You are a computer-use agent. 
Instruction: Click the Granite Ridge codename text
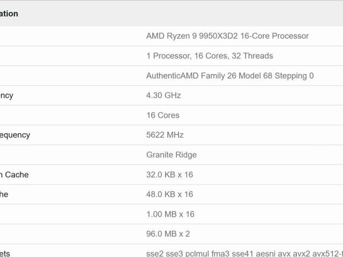point(171,155)
